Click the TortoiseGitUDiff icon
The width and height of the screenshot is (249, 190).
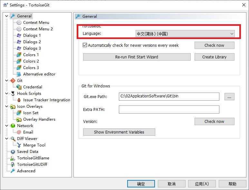point(13,165)
